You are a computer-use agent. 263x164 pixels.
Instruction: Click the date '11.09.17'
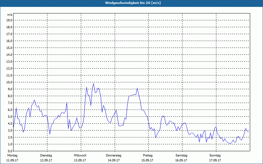tap(12, 160)
